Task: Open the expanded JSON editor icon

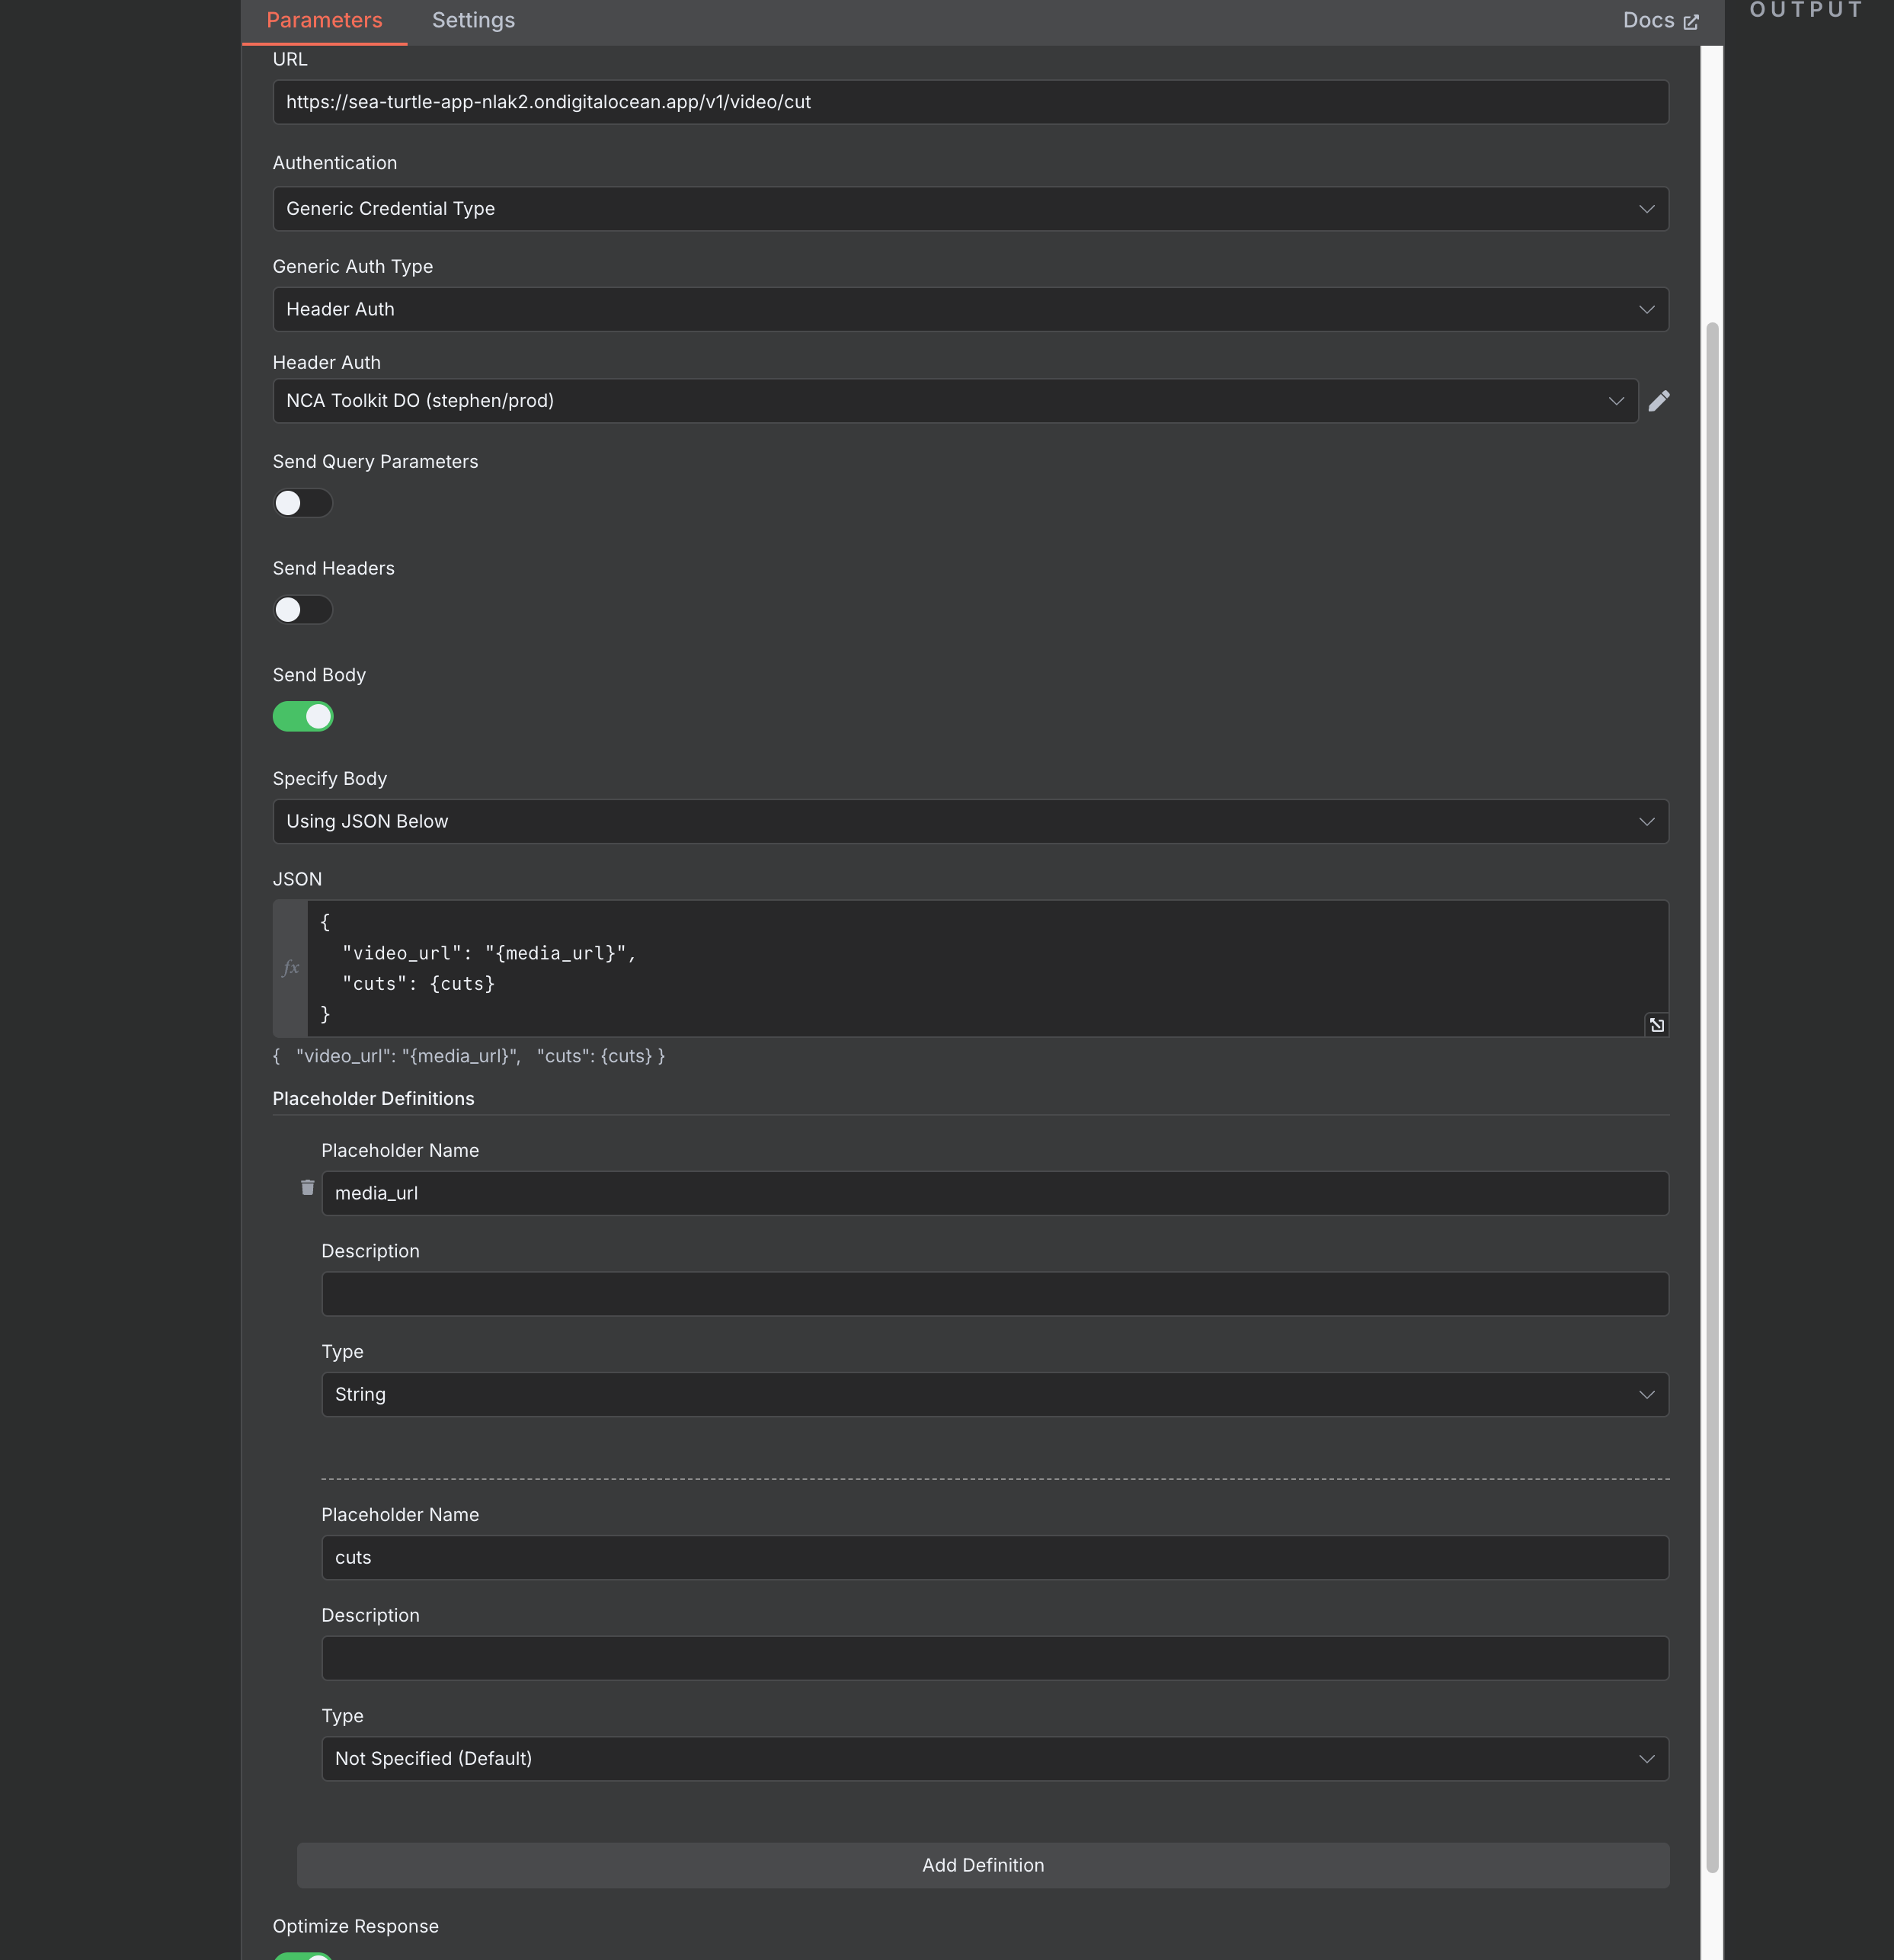Action: [x=1657, y=1025]
